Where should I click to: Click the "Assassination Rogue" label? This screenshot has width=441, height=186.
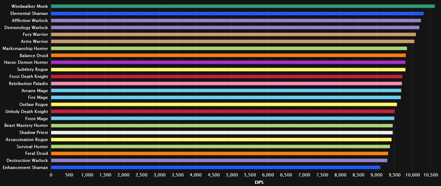tap(27, 140)
